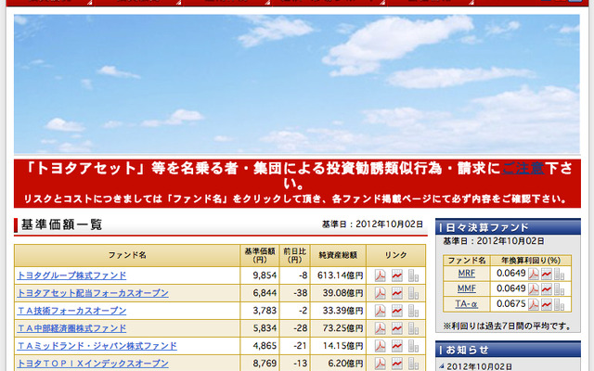View line chart icon for トヨタアセット配当フォーカスオープン
Viewport: 594px width, 371px height.
(x=396, y=293)
